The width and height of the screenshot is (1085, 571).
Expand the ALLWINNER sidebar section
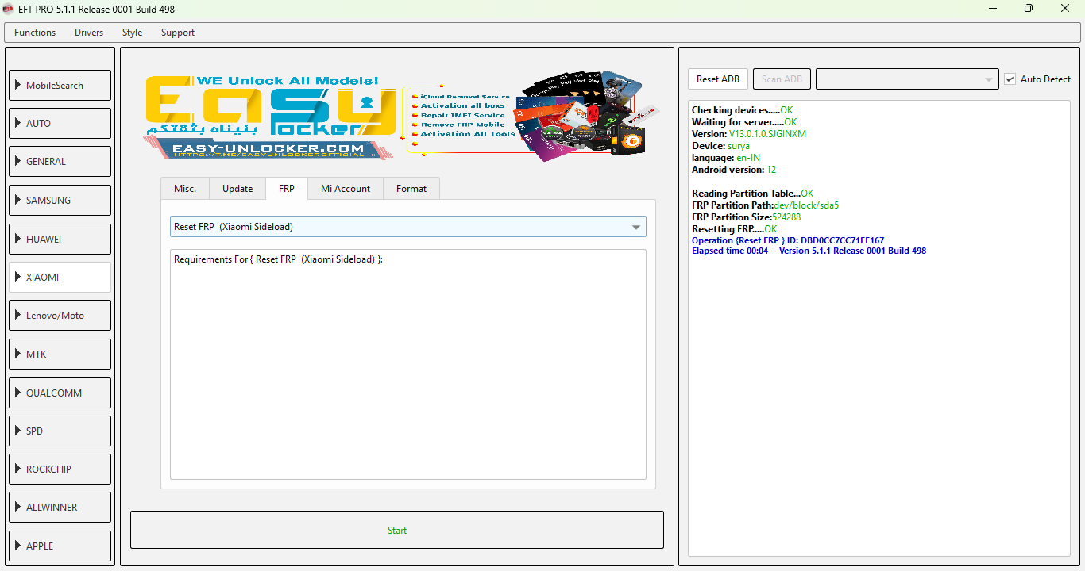click(x=60, y=508)
